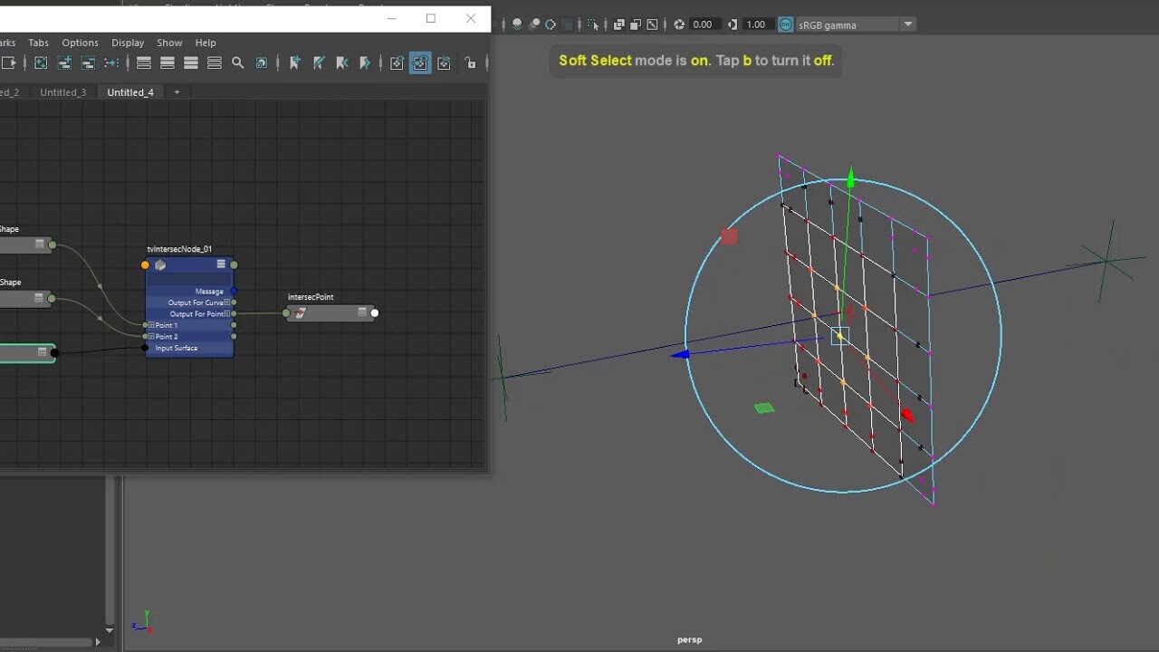The width and height of the screenshot is (1159, 652).
Task: Enable screen-space ambient occlusion in viewport bar
Action: pyautogui.click(x=551, y=24)
